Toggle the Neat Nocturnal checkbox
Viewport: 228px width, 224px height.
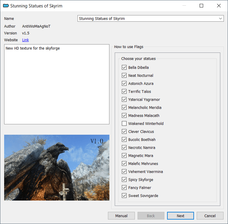[124, 75]
